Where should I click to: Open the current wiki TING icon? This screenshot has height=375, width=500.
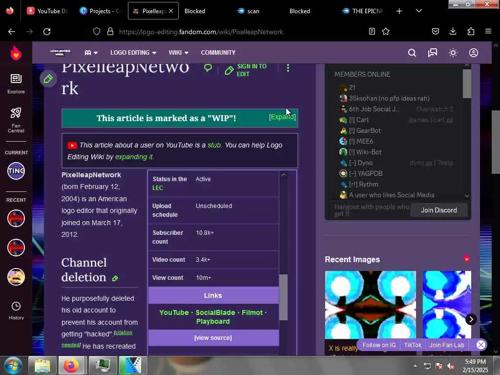(16, 171)
